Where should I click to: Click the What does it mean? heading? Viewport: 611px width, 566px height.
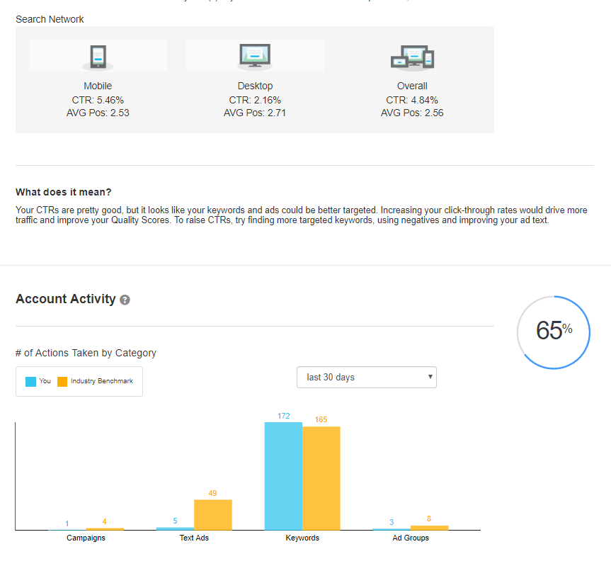point(64,192)
